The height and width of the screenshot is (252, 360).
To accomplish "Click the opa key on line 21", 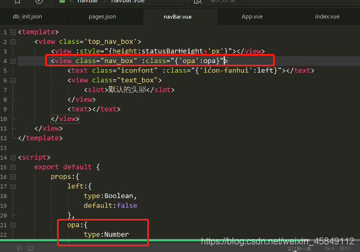I will click(x=73, y=225).
